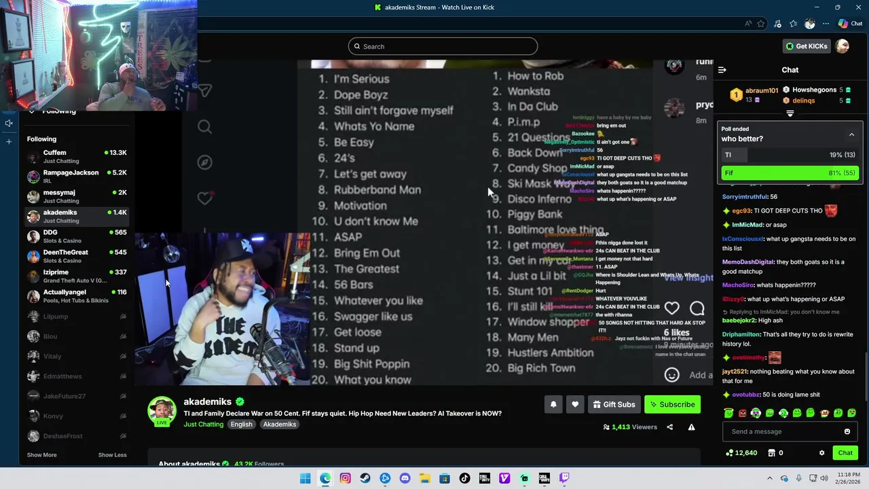Viewport: 869px width, 489px height.
Task: Open emoji picker in message box
Action: click(x=847, y=431)
